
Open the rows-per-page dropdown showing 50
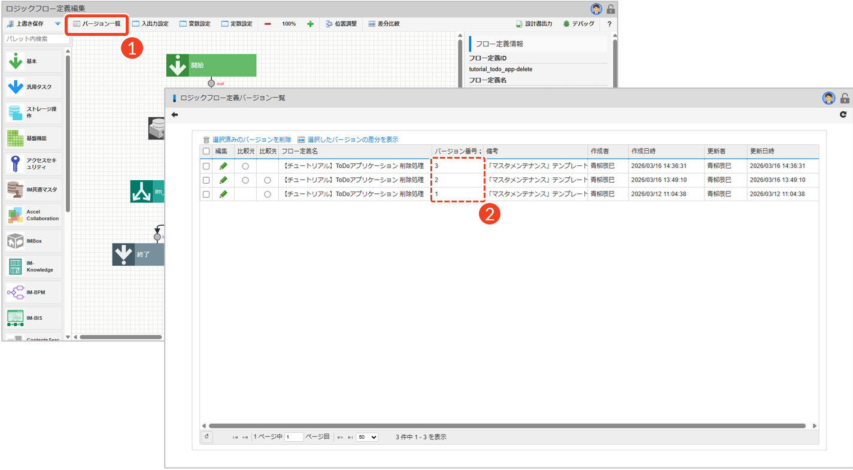367,437
